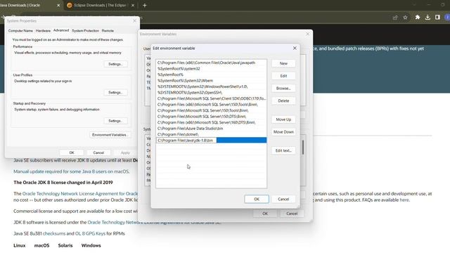The height and width of the screenshot is (253, 450).
Task: Open Startup and Recovery Settings button
Action: (115, 121)
